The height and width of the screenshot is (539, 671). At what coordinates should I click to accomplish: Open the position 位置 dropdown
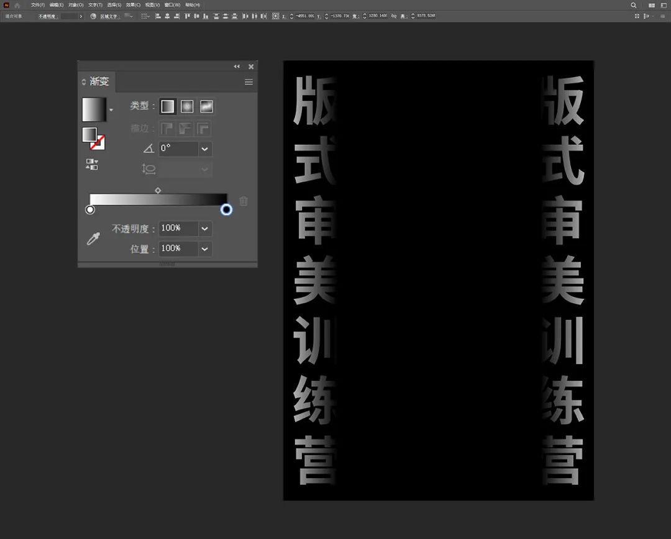[x=204, y=249]
